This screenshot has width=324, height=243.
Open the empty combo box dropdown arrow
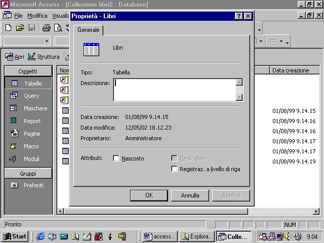click(47, 41)
